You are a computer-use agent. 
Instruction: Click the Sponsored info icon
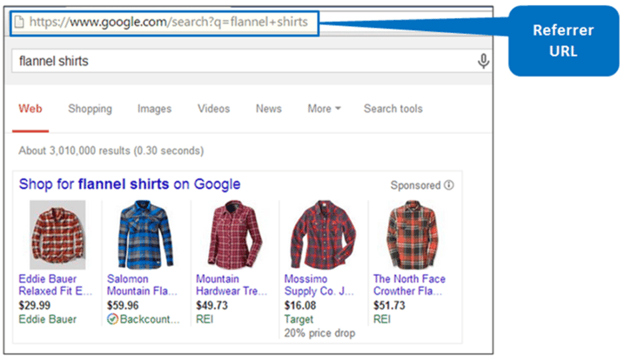(449, 185)
